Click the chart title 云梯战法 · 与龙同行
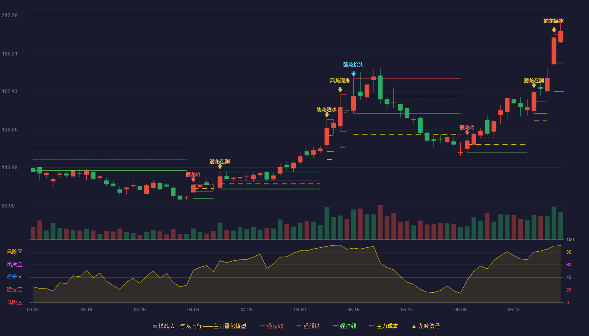Viewport: 589px width, 336px height. [177, 326]
